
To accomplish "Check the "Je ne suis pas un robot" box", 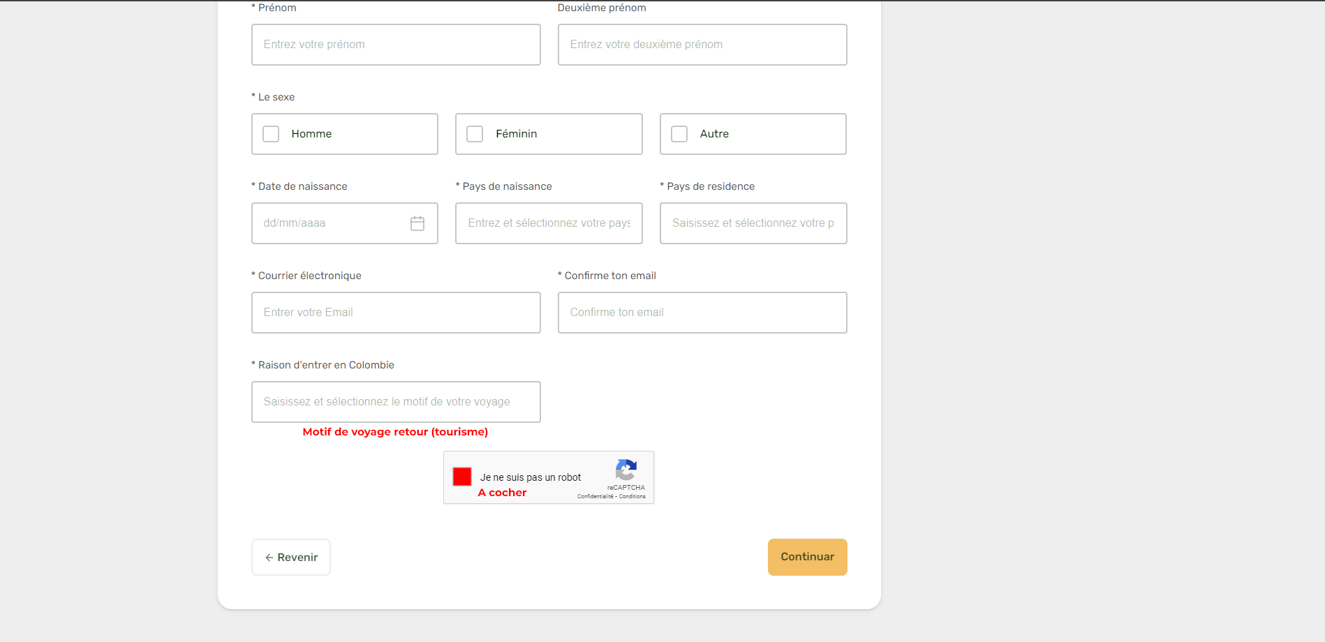I will [x=462, y=477].
